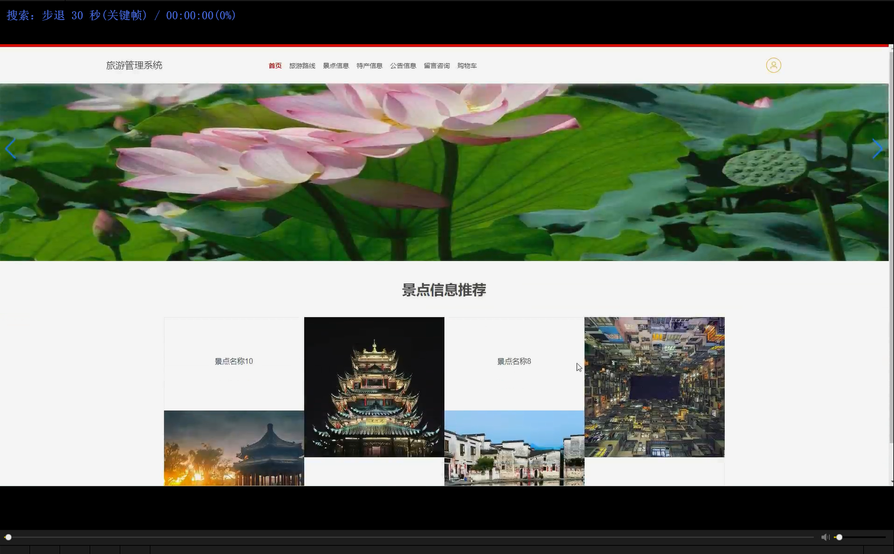
Task: Open the 景点信息 navigation item
Action: [x=336, y=65]
